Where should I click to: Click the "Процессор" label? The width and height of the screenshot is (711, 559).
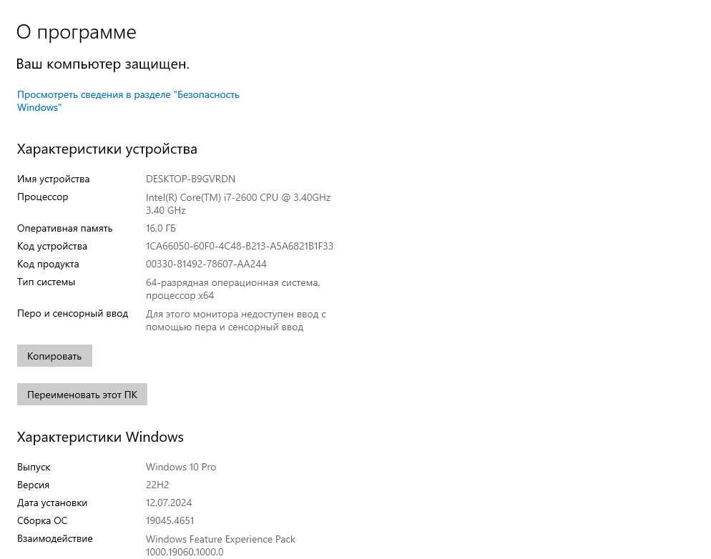tap(43, 197)
